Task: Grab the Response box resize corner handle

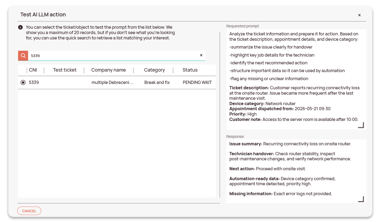Action: pos(361,199)
